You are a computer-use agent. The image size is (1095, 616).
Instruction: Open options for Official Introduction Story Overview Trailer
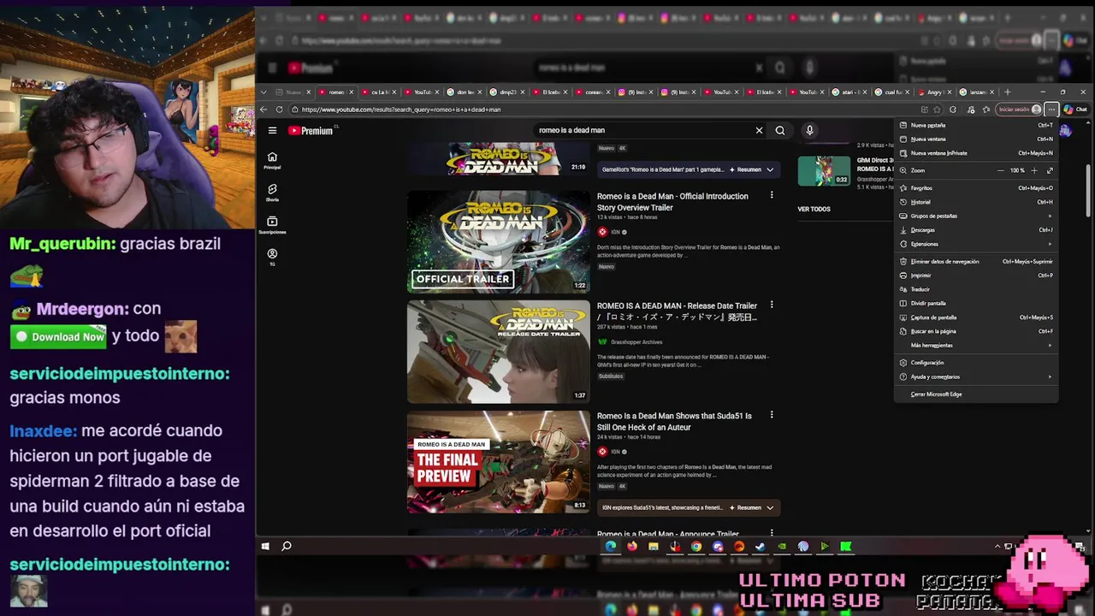[772, 195]
